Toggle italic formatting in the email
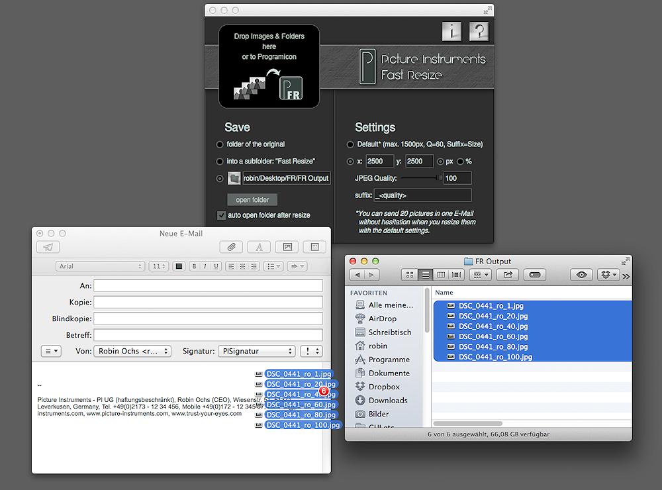 (x=205, y=266)
